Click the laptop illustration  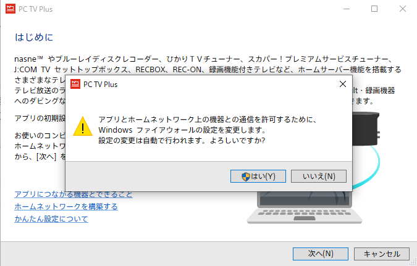tap(305, 207)
